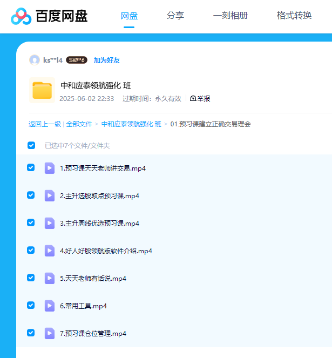
Task: Click video icon for 6.常用工具.mp4
Action: point(50,306)
